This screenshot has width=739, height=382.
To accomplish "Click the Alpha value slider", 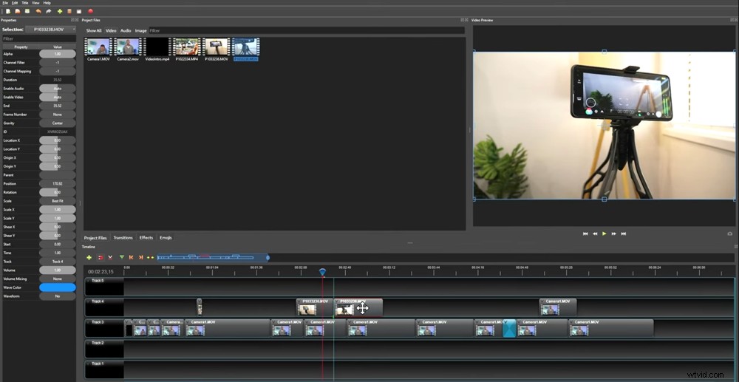I will tap(58, 54).
